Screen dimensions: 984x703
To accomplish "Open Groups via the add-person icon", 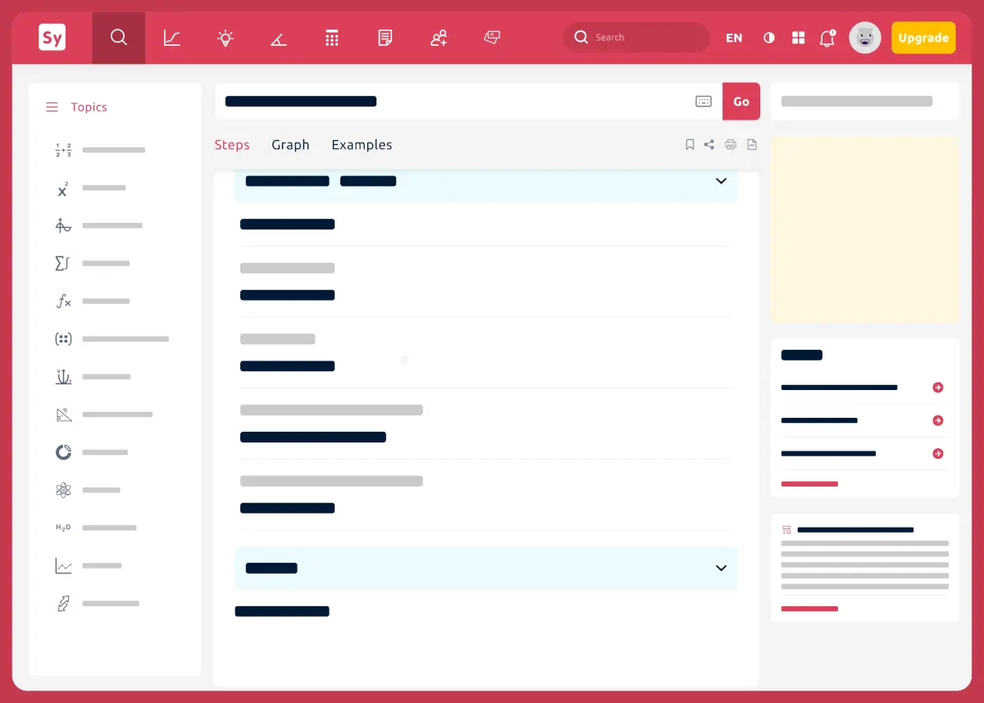I will click(x=438, y=38).
